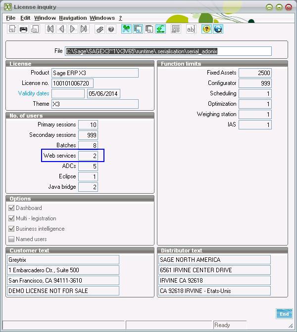The height and width of the screenshot is (332, 297).
Task: Click the gray Paste toolbar icon
Action: 149,29
